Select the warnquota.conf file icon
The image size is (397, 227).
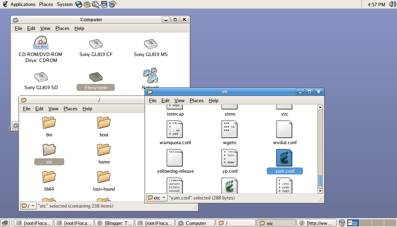[x=175, y=129]
